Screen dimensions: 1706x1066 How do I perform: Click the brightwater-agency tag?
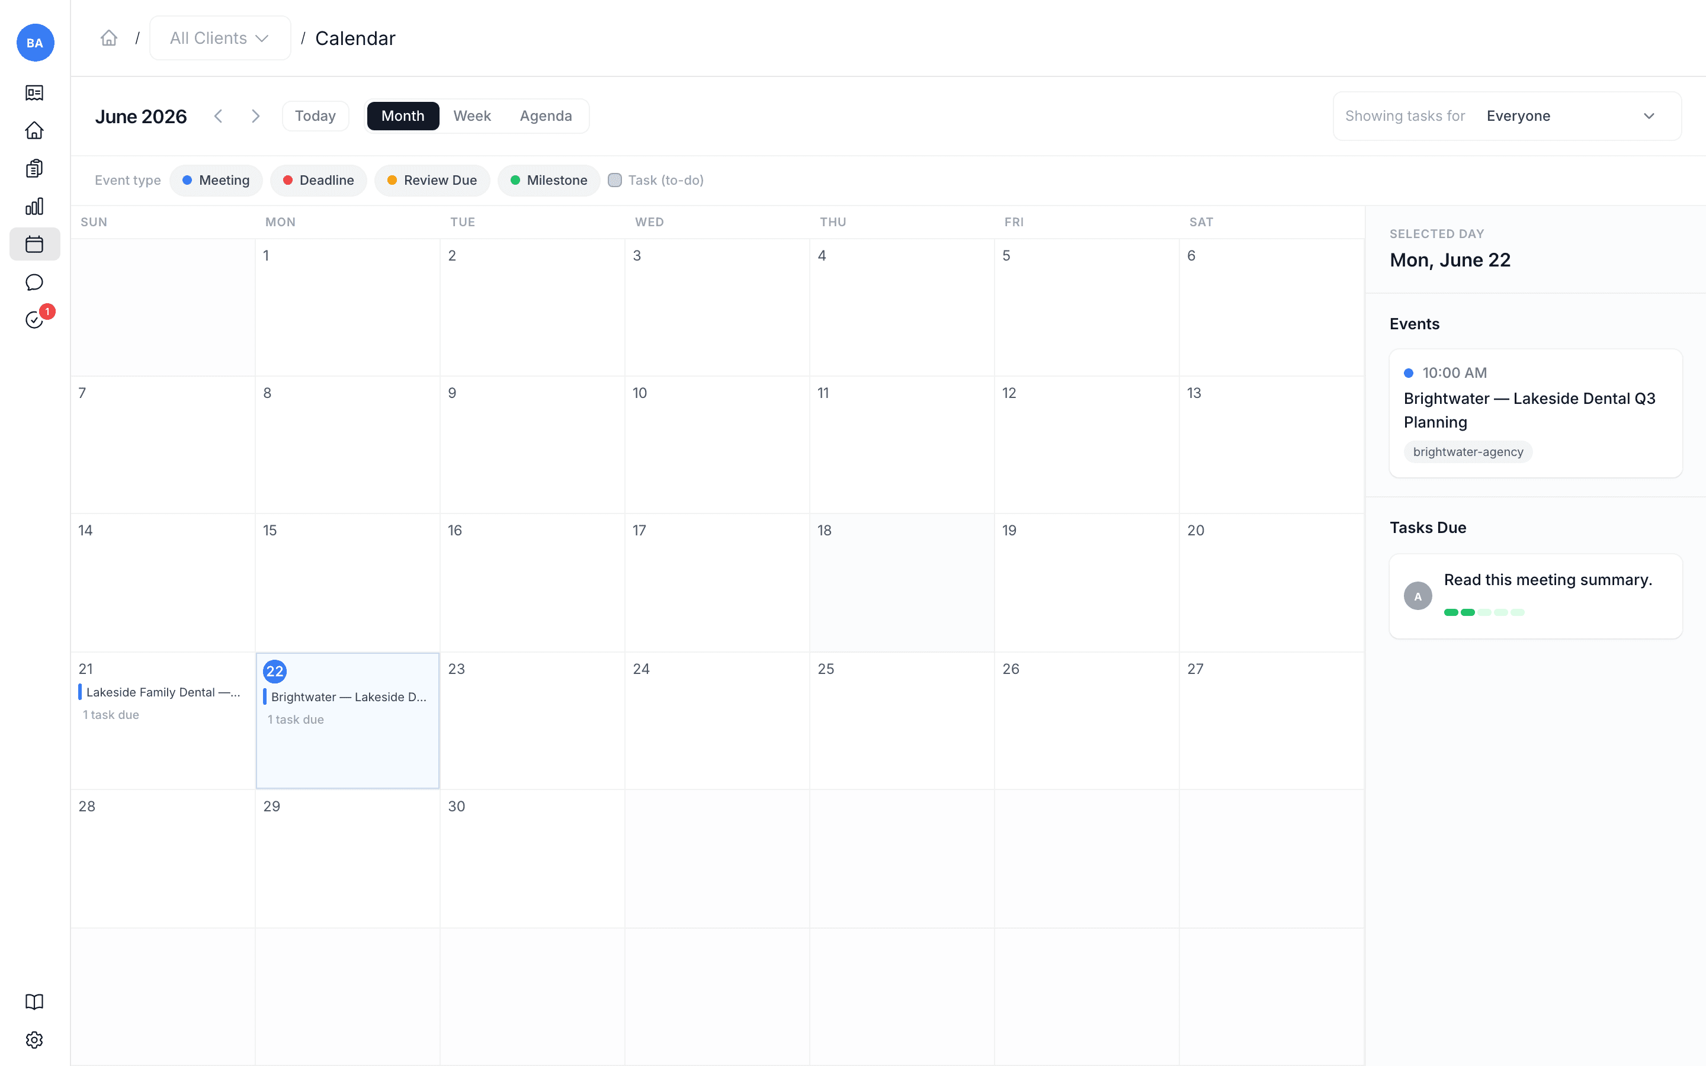pos(1468,452)
